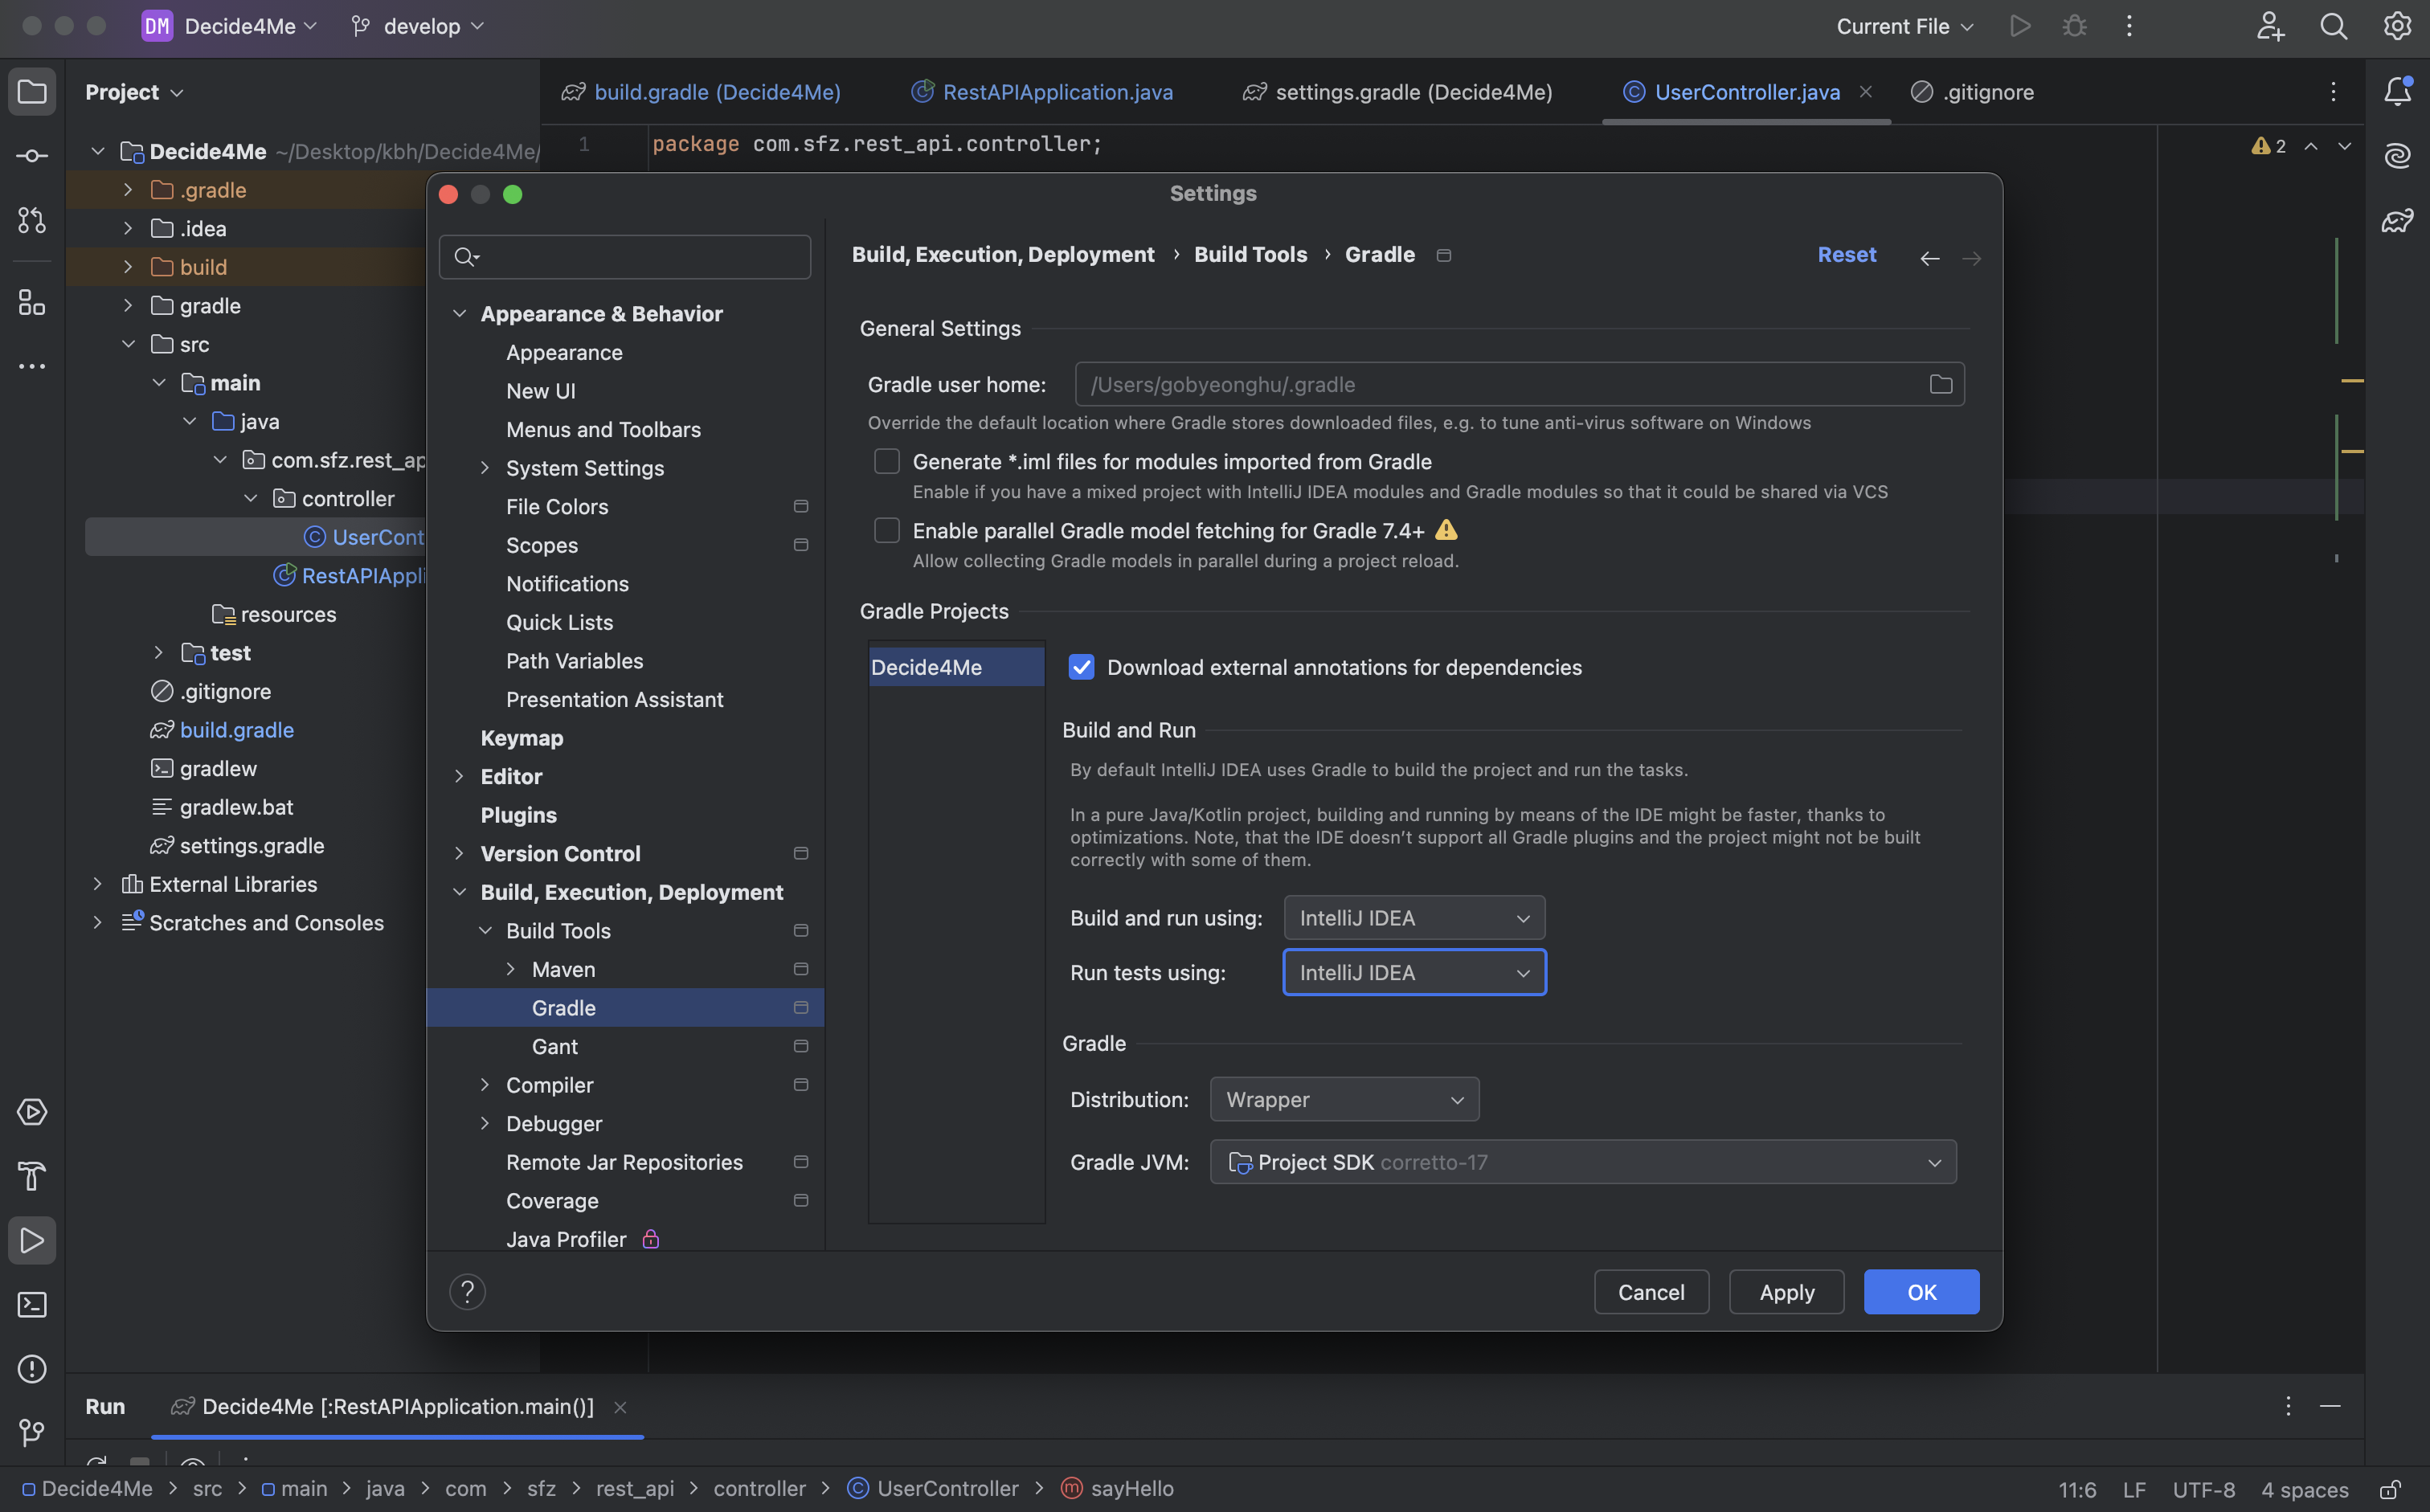The width and height of the screenshot is (2430, 1512).
Task: Switch to RestAPIApplication.java editor tab
Action: coord(1042,92)
